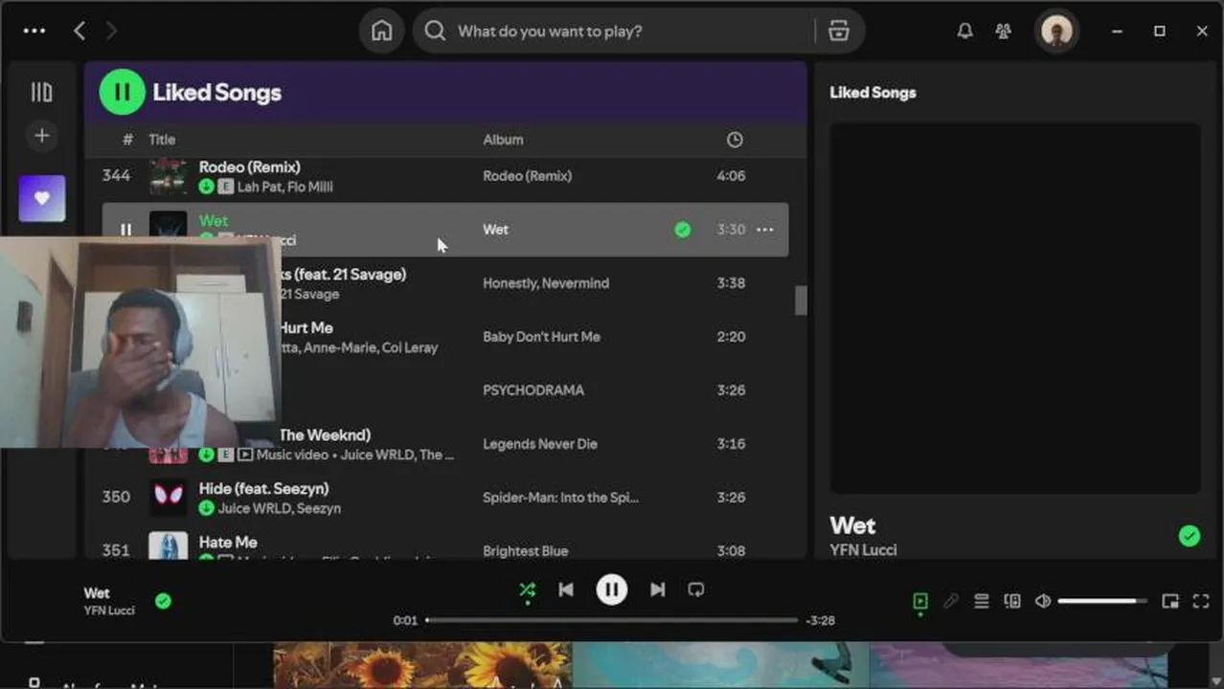Open the mini player icon
1224x689 pixels.
point(1169,601)
